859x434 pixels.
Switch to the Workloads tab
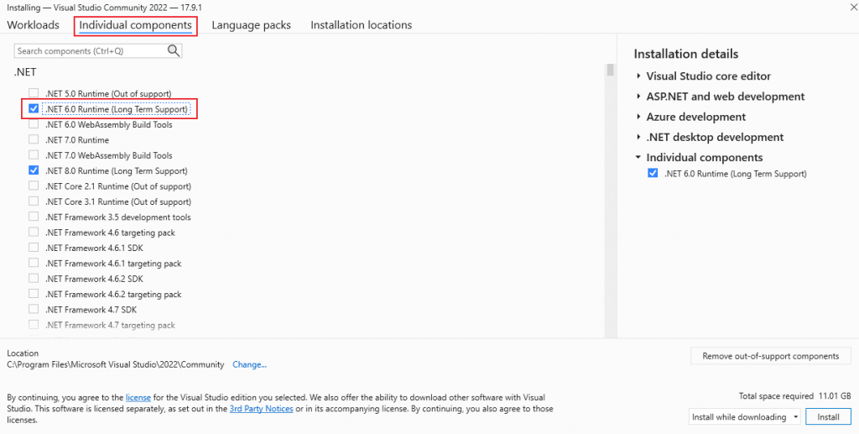coord(33,25)
